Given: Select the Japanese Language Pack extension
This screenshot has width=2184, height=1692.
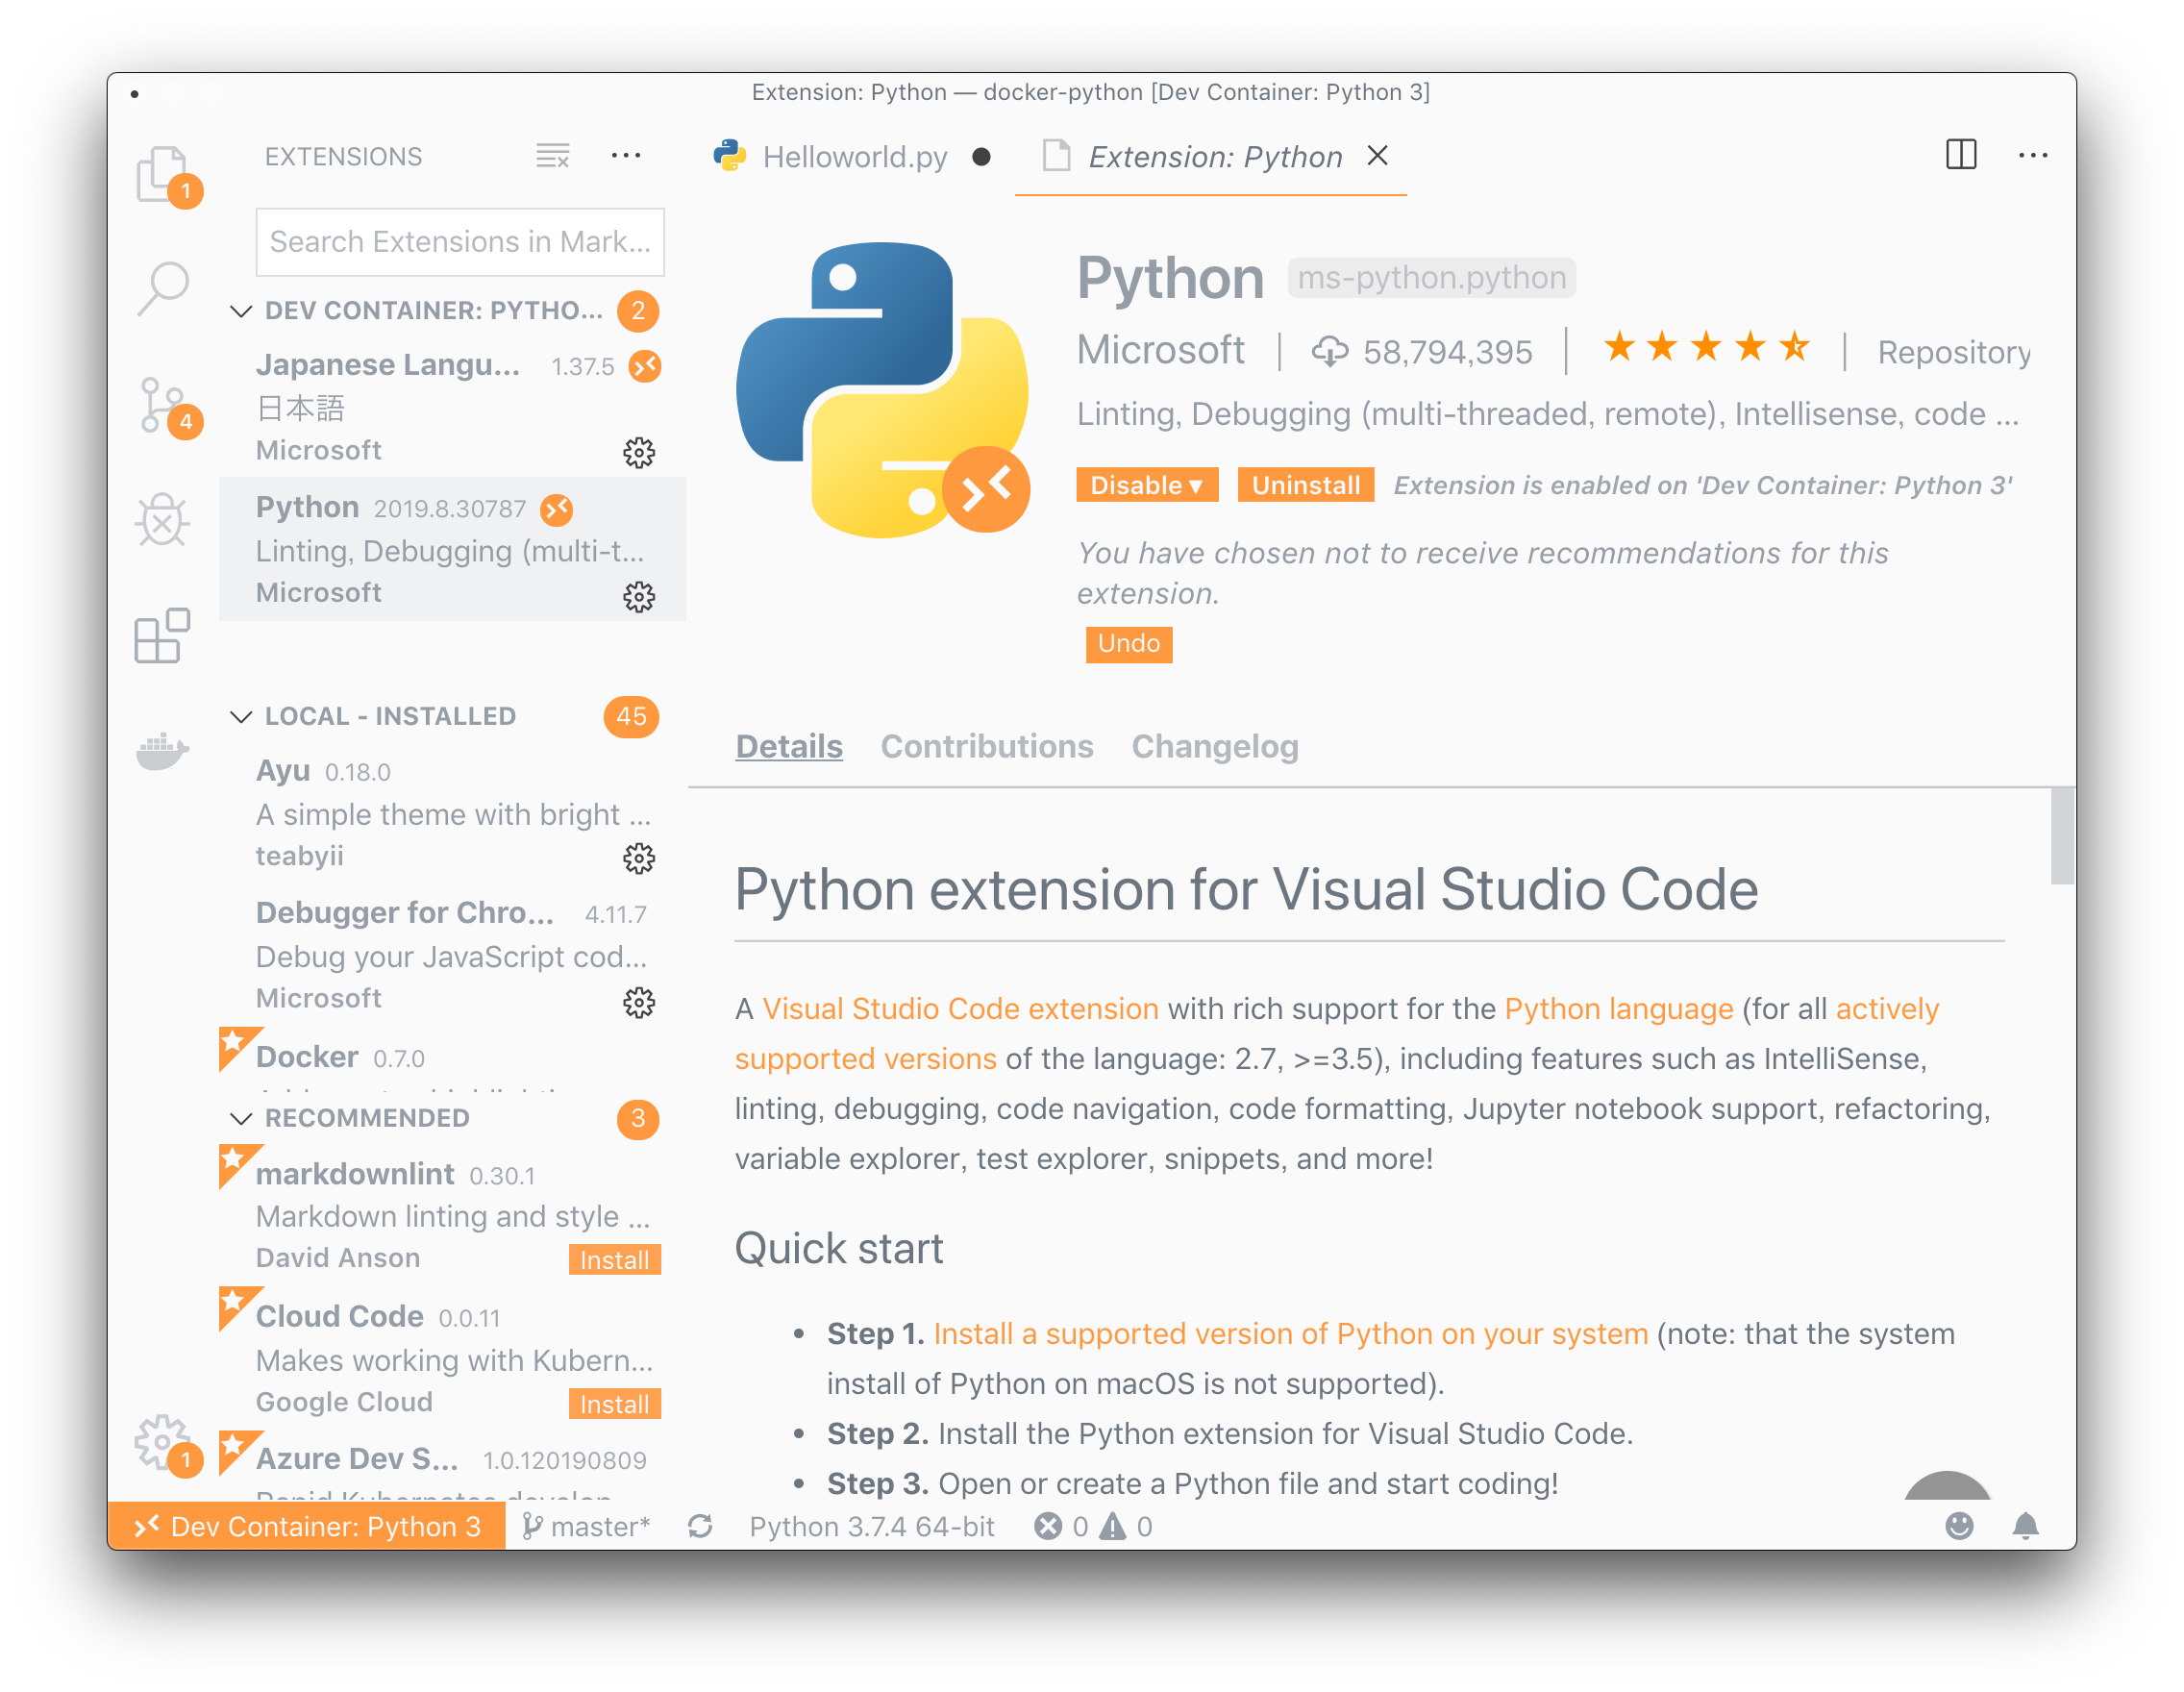Looking at the screenshot, I should pos(452,406).
